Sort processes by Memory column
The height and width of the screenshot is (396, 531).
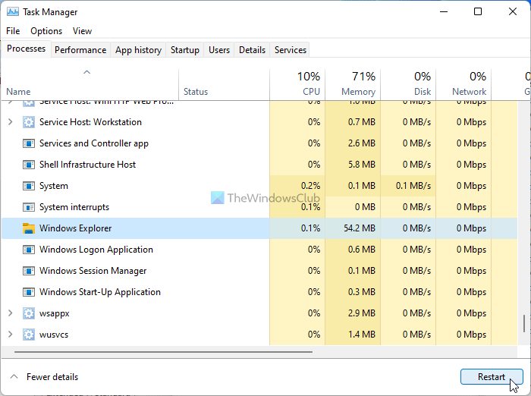358,83
